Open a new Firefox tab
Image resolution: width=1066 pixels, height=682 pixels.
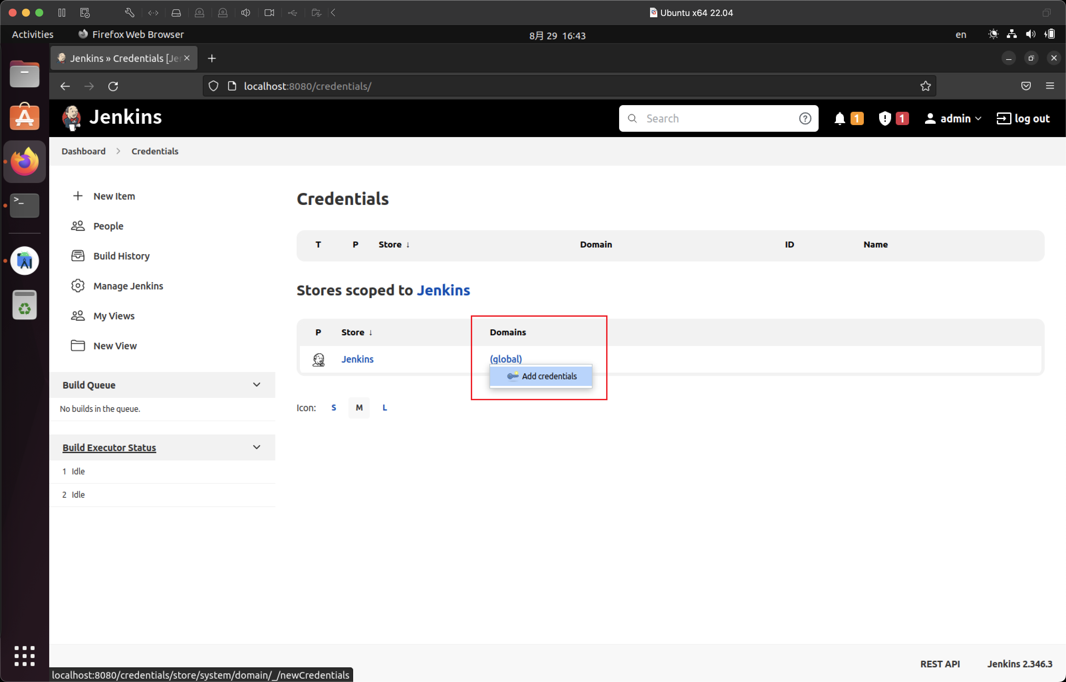[x=212, y=58]
